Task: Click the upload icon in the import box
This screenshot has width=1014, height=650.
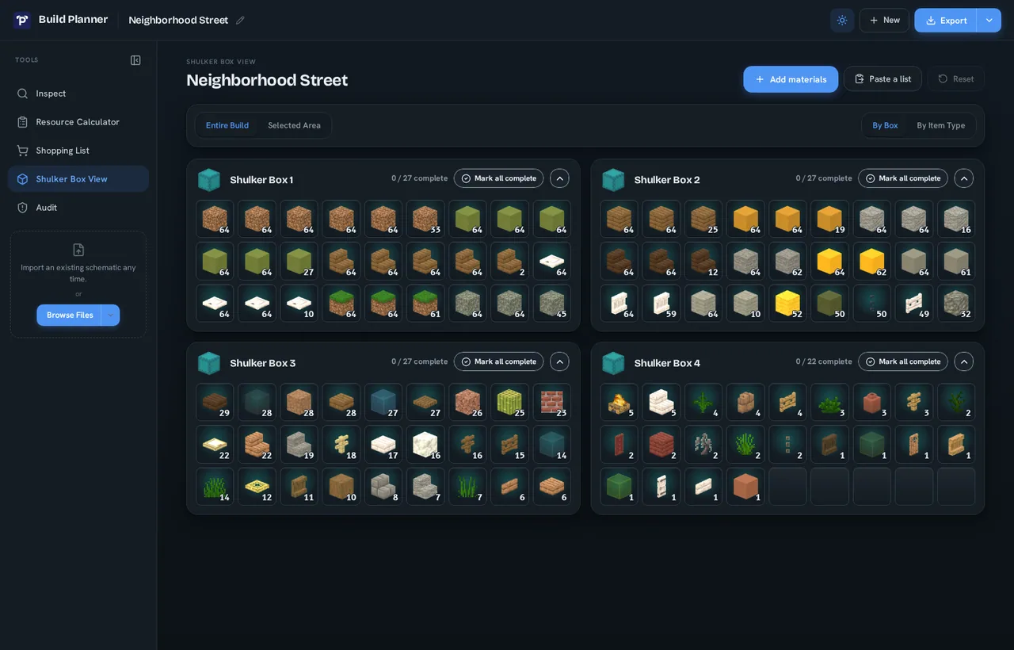Action: 78,250
